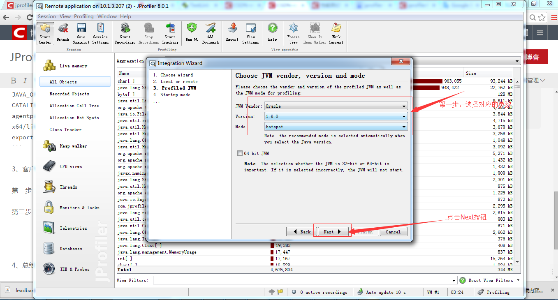The height and width of the screenshot is (300, 558).
Task: Click the Mark Current icon
Action: coord(336,33)
